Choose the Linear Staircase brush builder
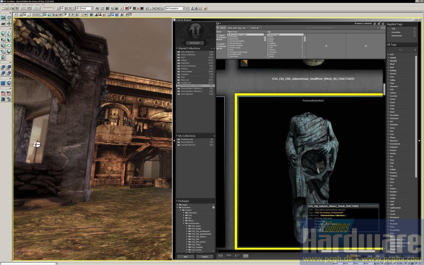Screen dimensions: 424x265 coord(3,45)
